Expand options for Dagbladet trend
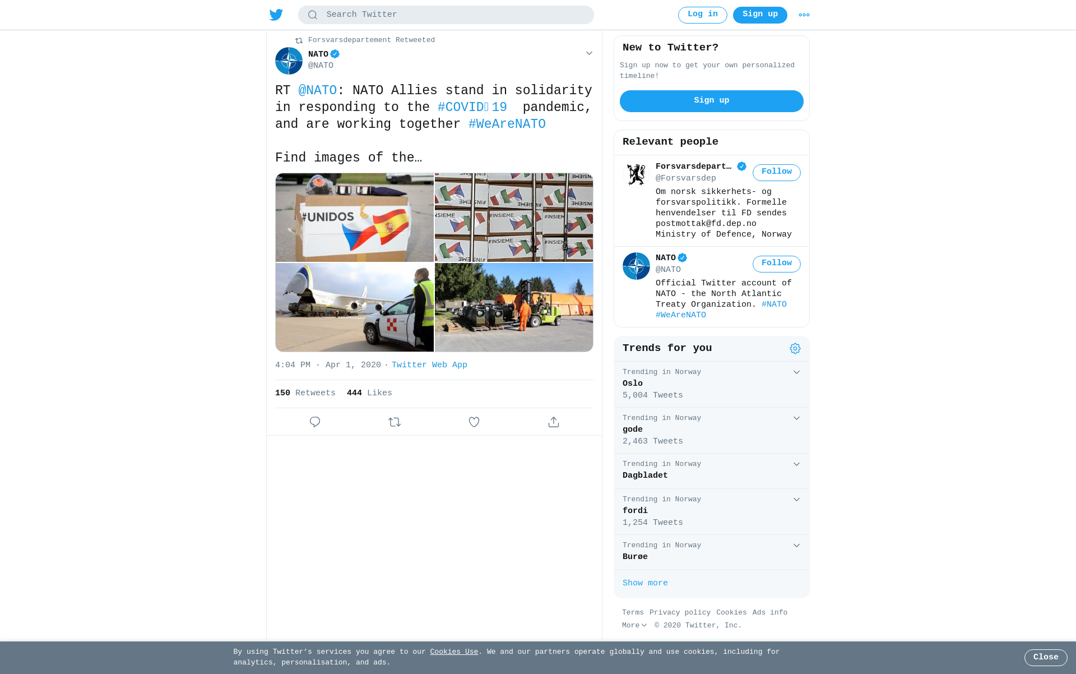 [796, 464]
